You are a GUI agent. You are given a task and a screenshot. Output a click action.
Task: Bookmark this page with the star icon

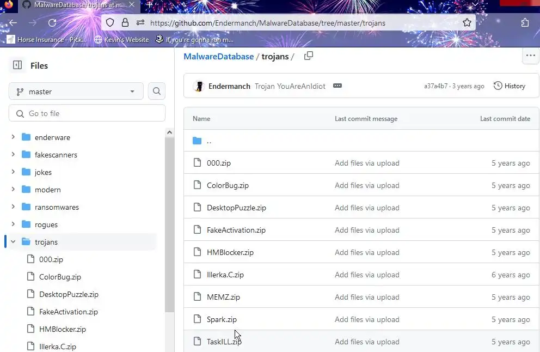[x=467, y=23]
